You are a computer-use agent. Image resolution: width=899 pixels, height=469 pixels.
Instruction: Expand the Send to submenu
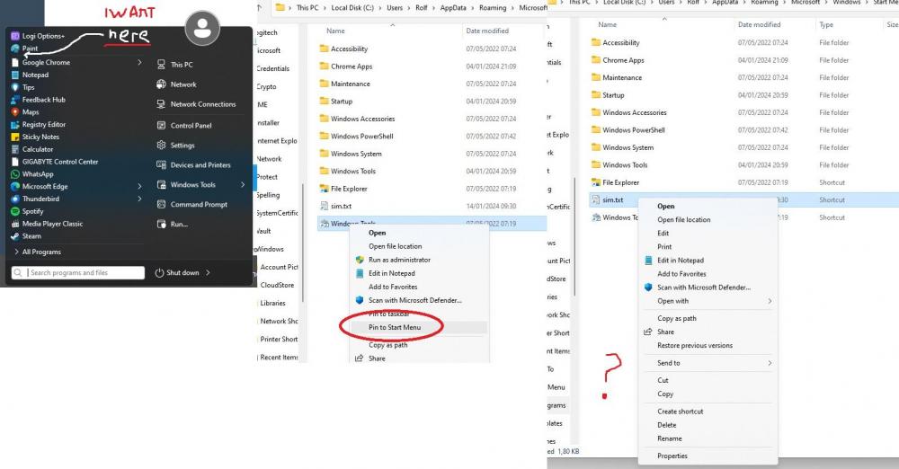pos(770,363)
